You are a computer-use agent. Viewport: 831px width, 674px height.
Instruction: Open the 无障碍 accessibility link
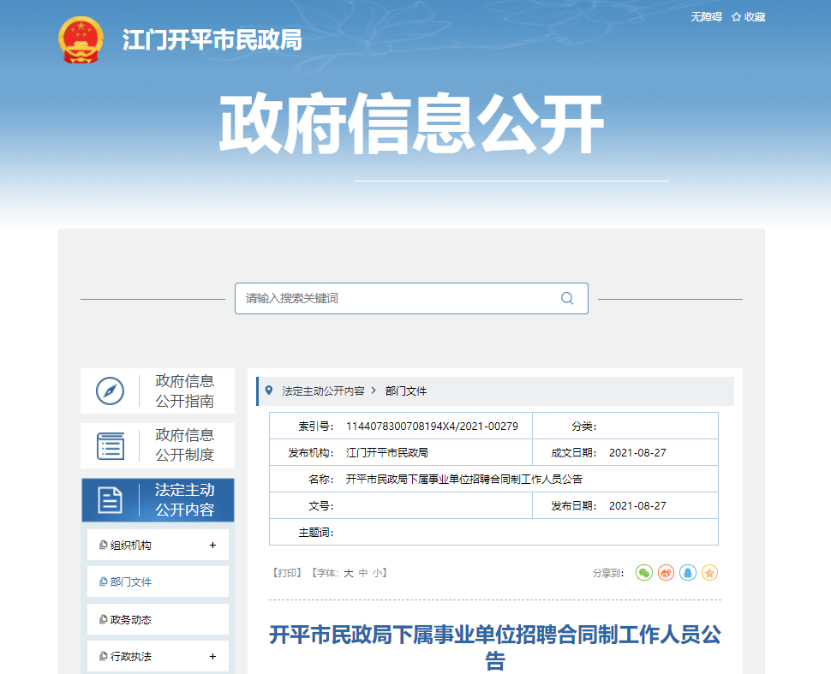pos(706,17)
